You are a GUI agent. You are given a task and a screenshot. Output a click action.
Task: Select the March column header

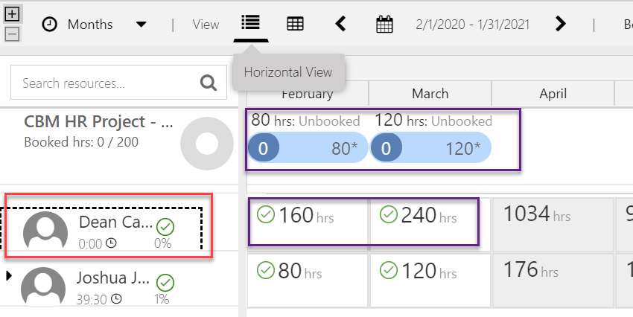click(430, 94)
